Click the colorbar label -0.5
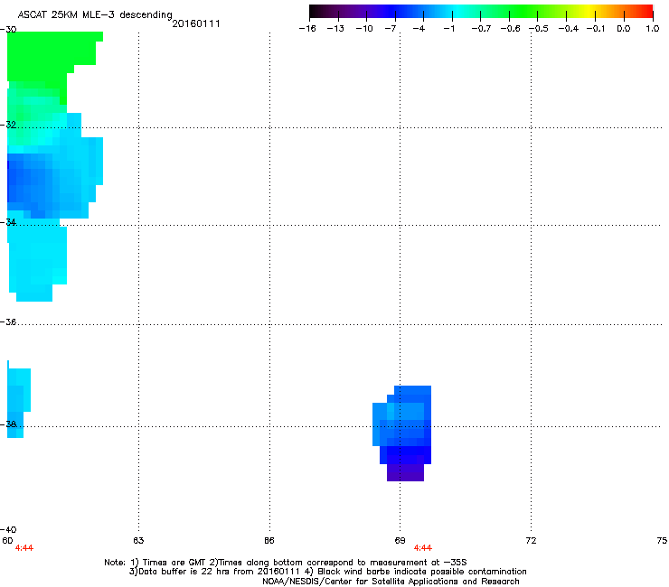669x587 pixels. click(x=539, y=29)
